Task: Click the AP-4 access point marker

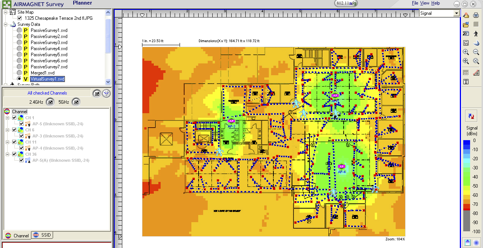Action: coord(341,166)
